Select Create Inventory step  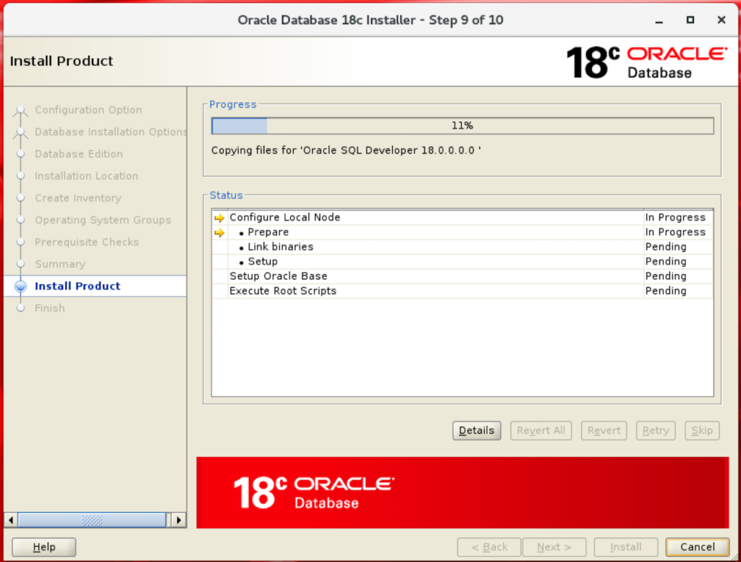pyautogui.click(x=78, y=198)
